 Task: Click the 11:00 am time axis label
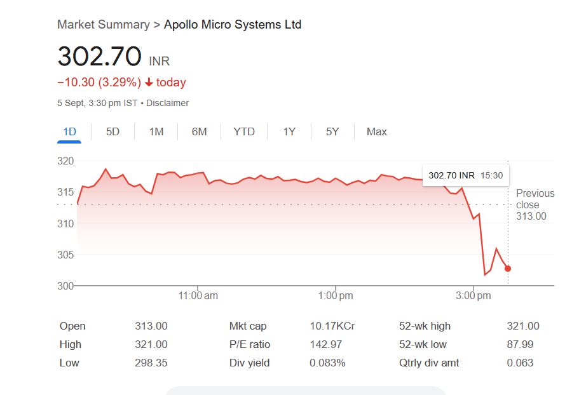click(198, 295)
